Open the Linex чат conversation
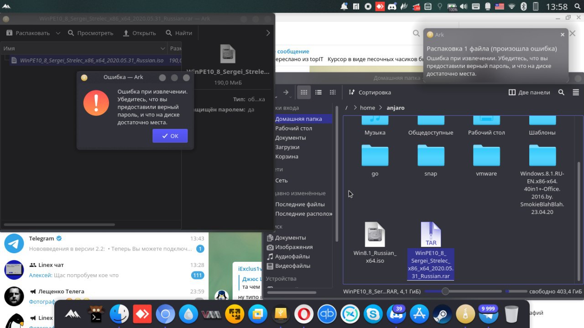 (104, 270)
